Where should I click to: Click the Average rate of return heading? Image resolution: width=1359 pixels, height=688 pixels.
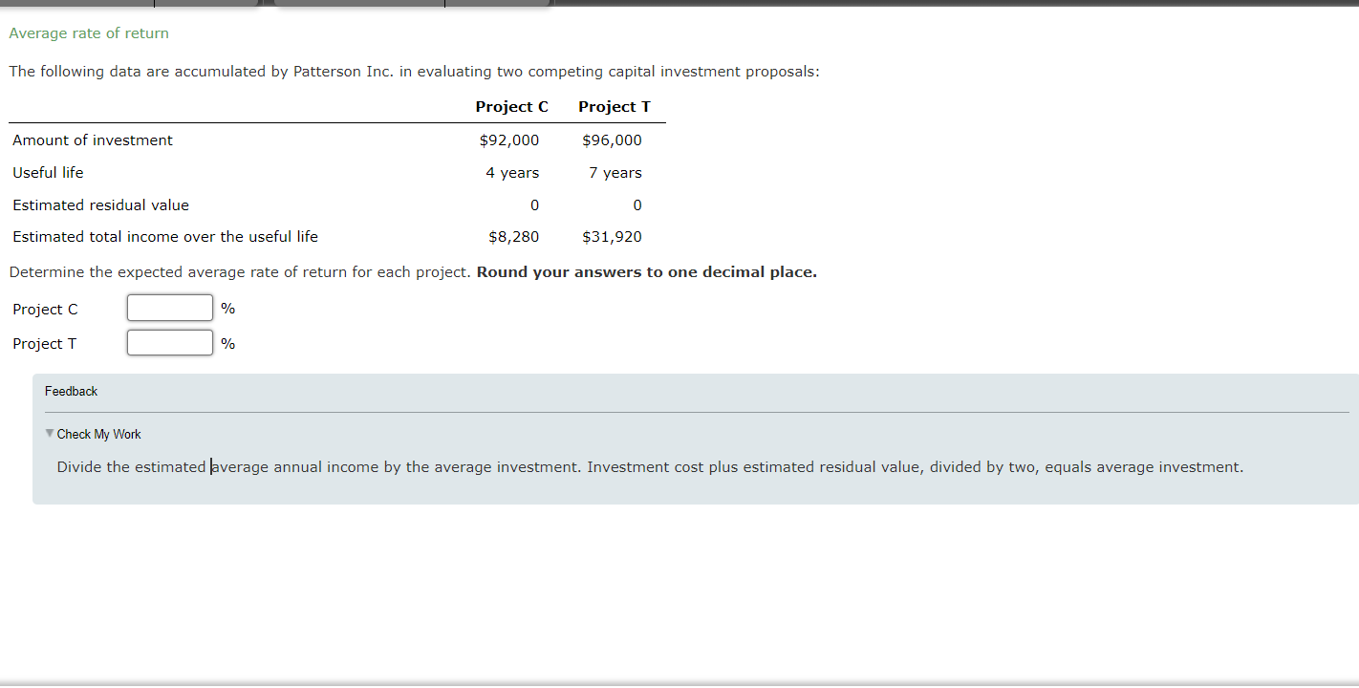coord(88,32)
